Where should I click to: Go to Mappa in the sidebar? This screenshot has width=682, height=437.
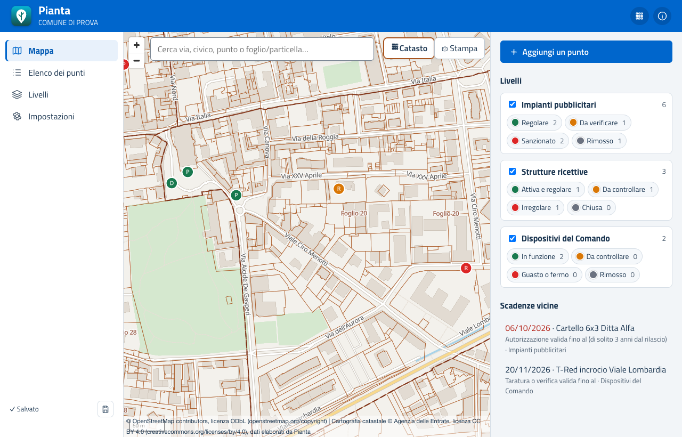(x=62, y=51)
